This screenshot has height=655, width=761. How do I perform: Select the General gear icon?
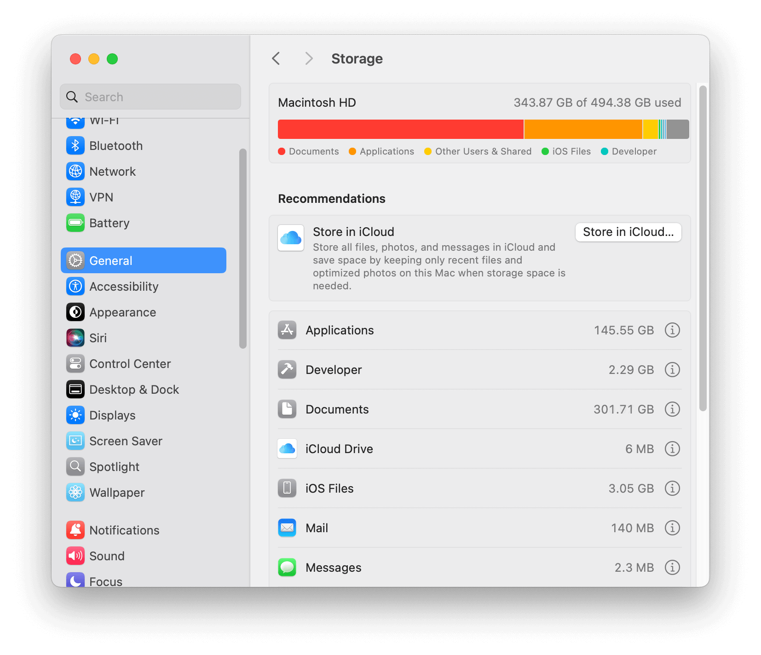75,261
